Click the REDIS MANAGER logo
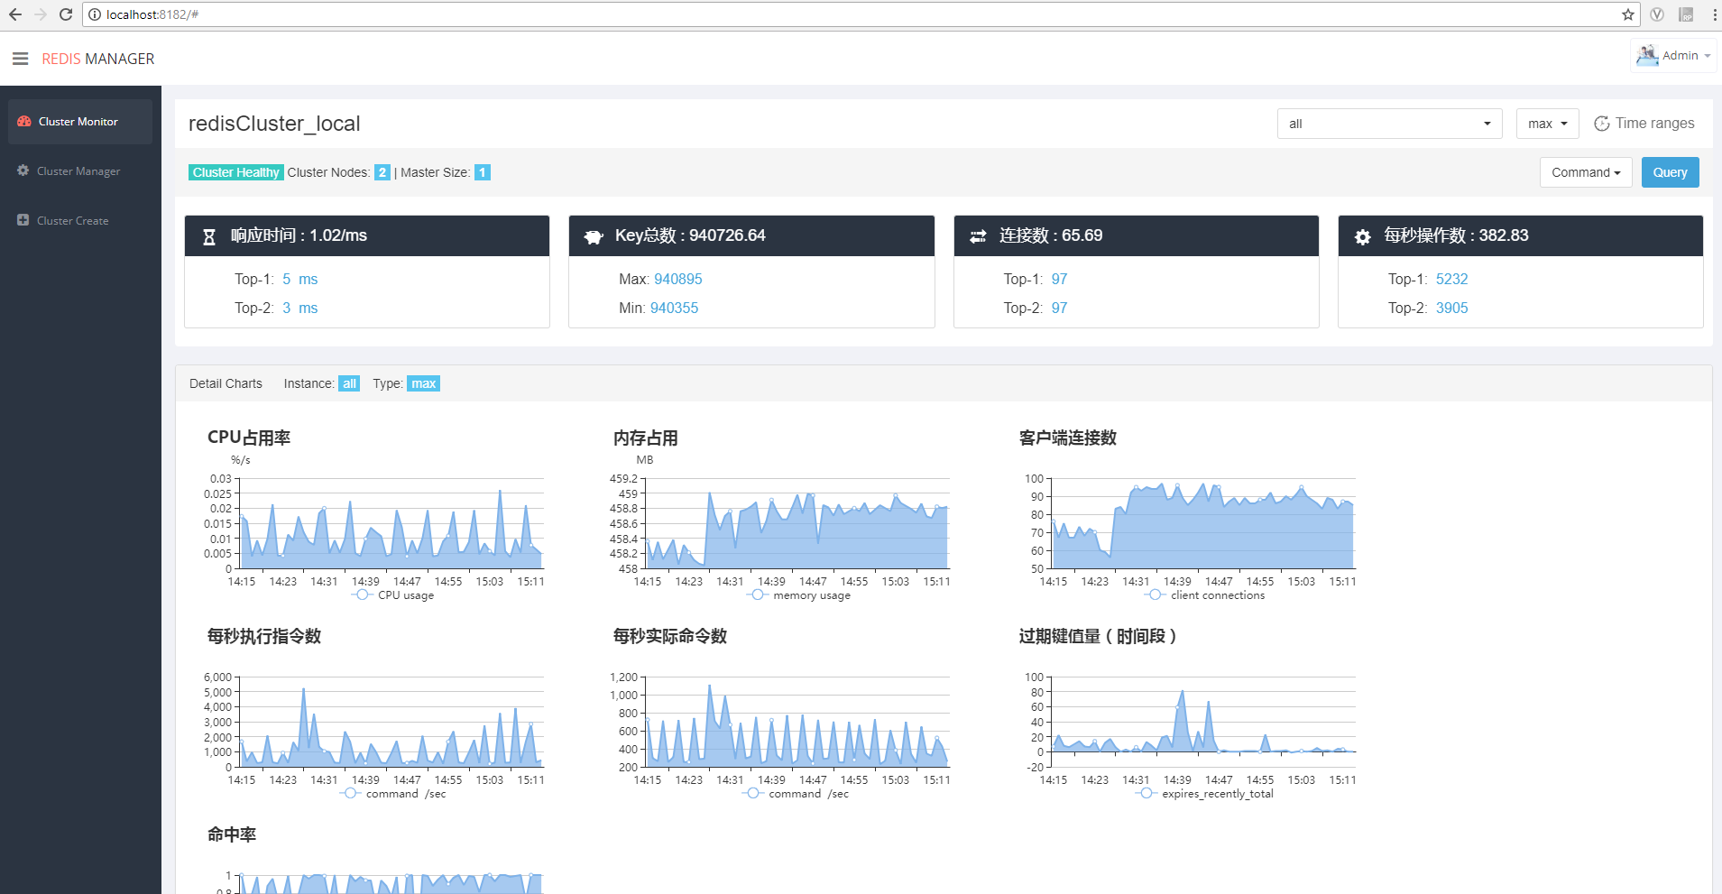This screenshot has width=1722, height=894. [97, 59]
